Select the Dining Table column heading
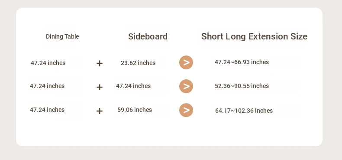 [x=62, y=36]
